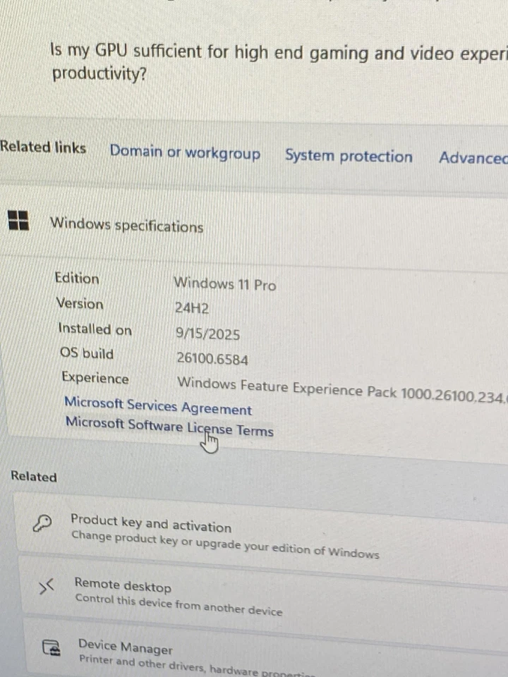The height and width of the screenshot is (677, 508).
Task: Click 'Printer and other drivers' description text
Action: 197,665
